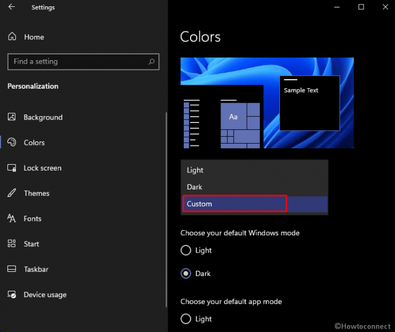Click the Device usage label
This screenshot has height=332, width=395.
tap(45, 295)
